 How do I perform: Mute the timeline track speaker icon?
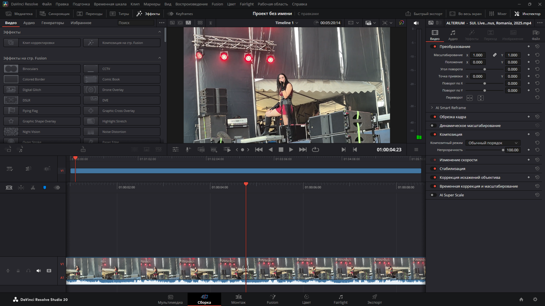[38, 271]
